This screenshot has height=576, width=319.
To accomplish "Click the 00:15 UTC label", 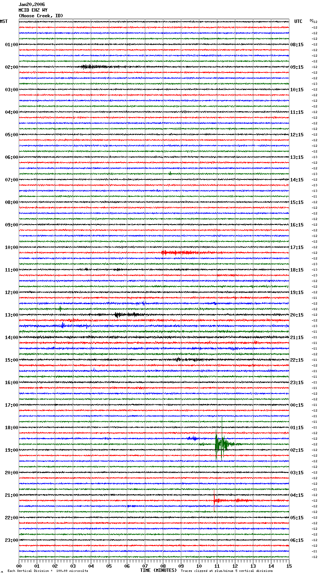I will coord(297,405).
